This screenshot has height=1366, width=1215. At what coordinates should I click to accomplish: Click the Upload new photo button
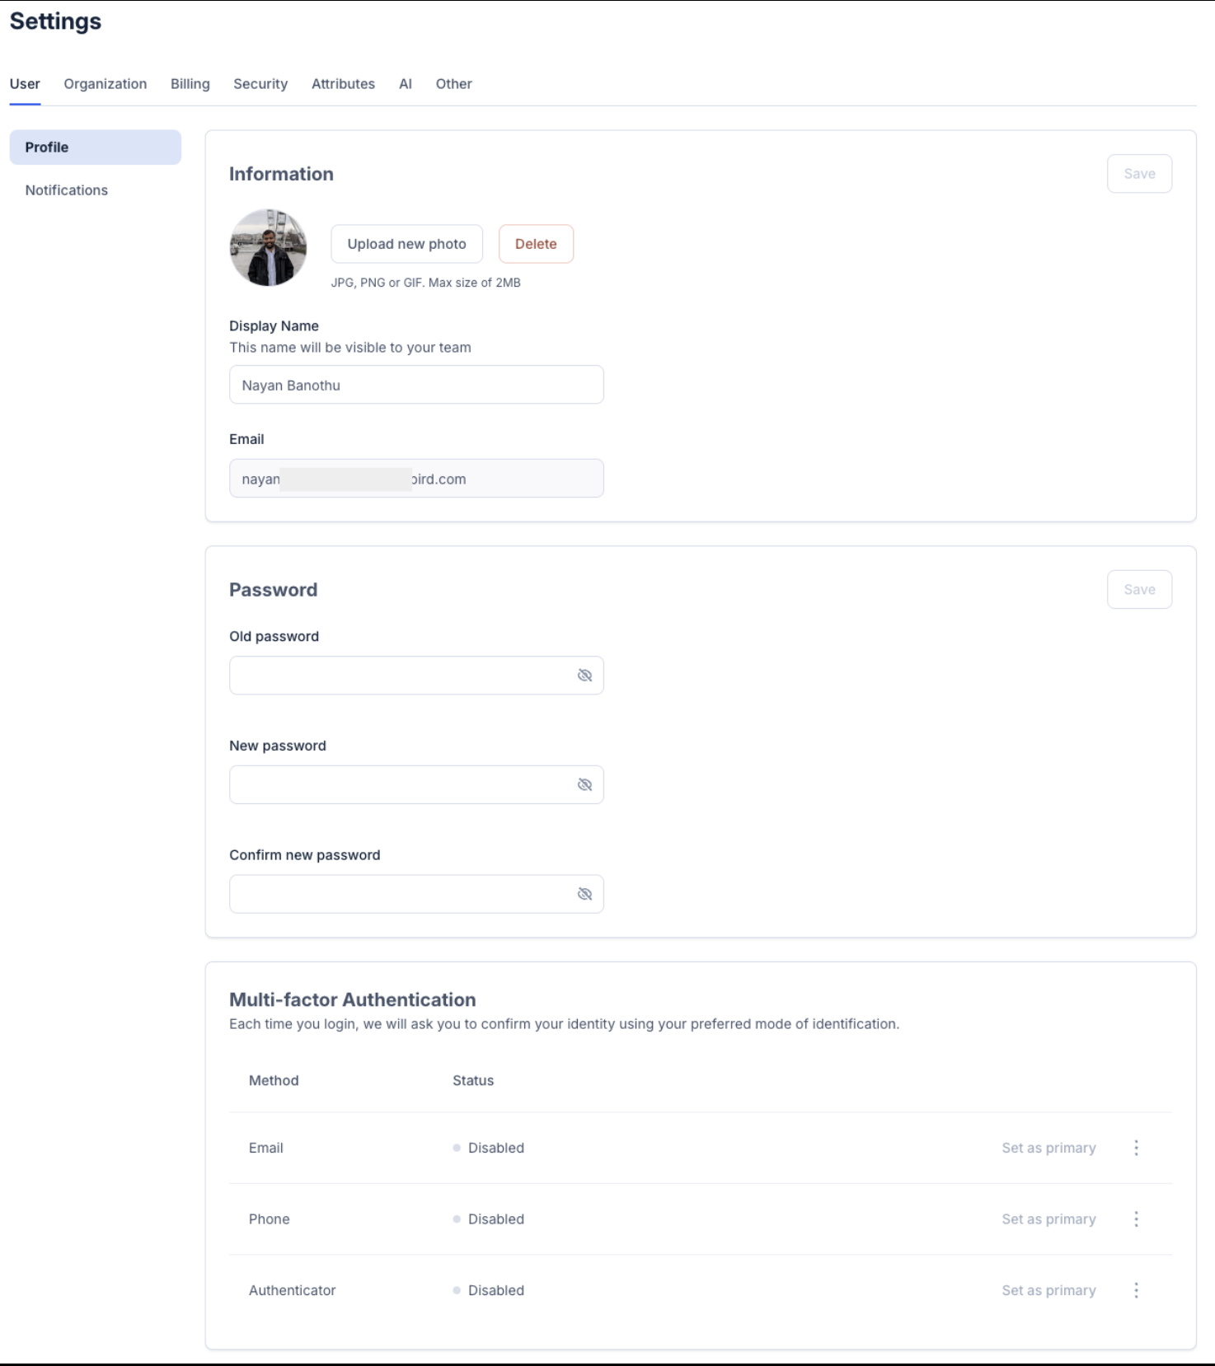click(406, 244)
